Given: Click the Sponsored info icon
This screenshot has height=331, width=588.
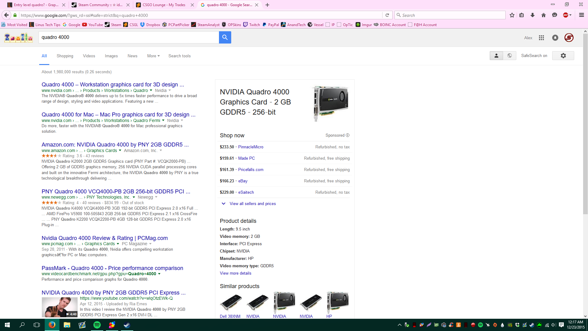Looking at the screenshot, I should [348, 135].
